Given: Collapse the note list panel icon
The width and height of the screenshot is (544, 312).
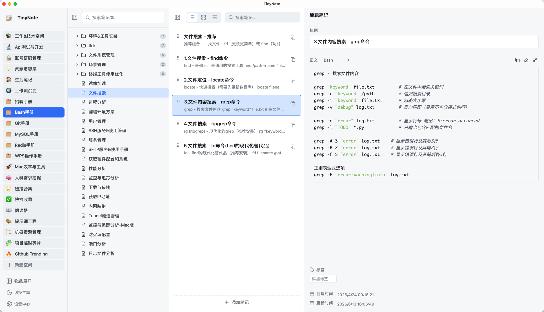Looking at the screenshot, I should point(177,17).
